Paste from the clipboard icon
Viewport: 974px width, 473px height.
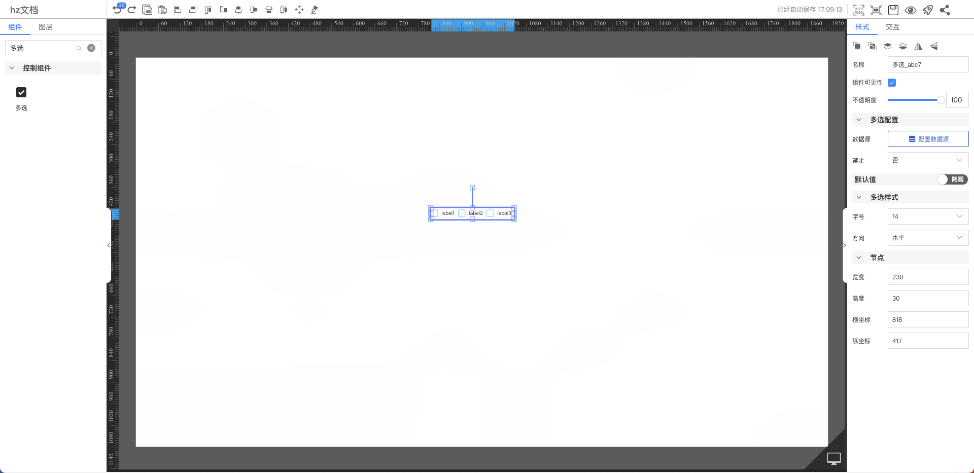pos(162,10)
